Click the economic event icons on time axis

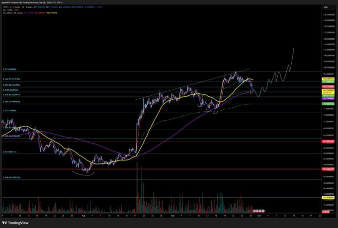258,211
